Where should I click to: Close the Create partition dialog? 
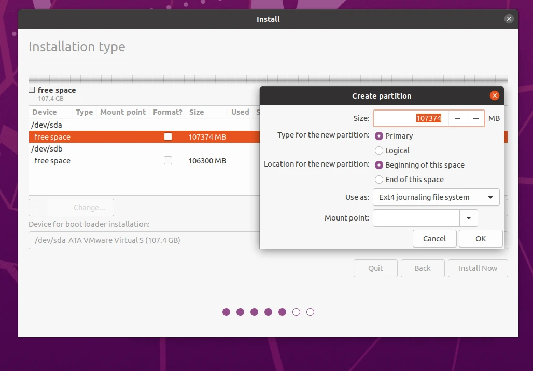point(494,96)
